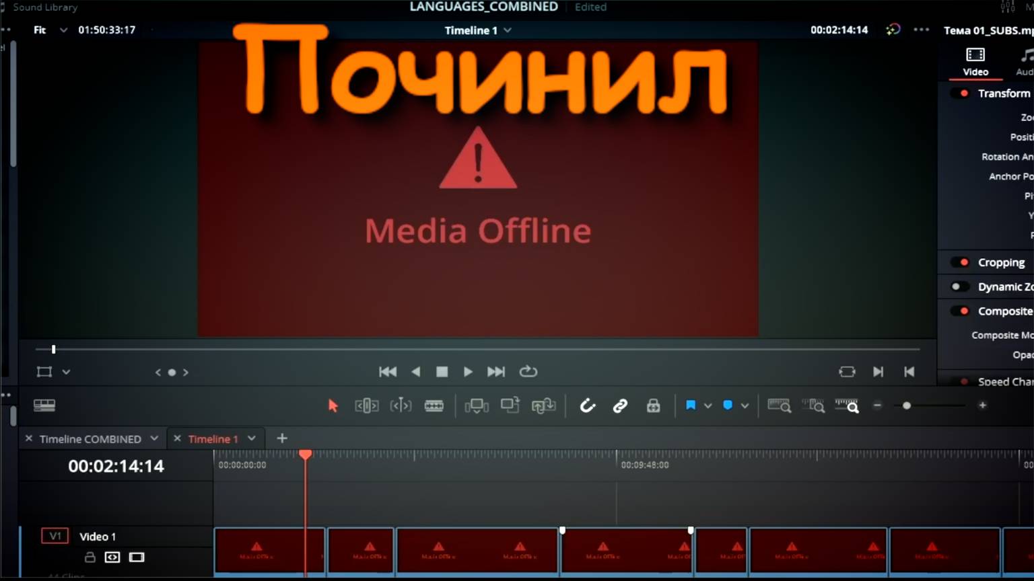This screenshot has width=1034, height=581.
Task: Click the viewer scrubber bar handle
Action: point(53,349)
